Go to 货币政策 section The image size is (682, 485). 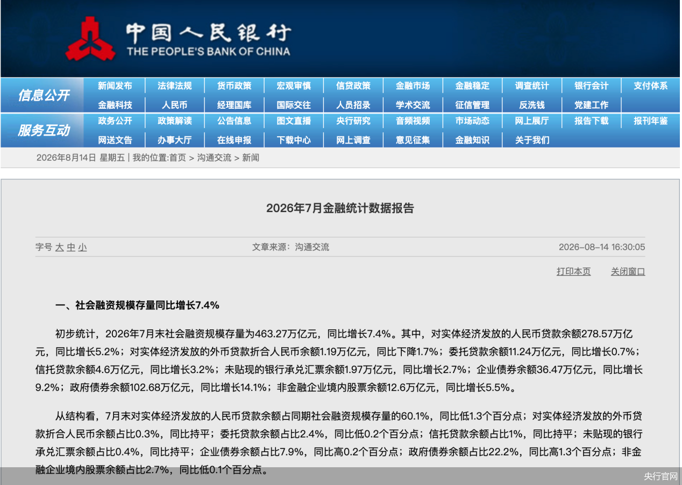point(234,86)
